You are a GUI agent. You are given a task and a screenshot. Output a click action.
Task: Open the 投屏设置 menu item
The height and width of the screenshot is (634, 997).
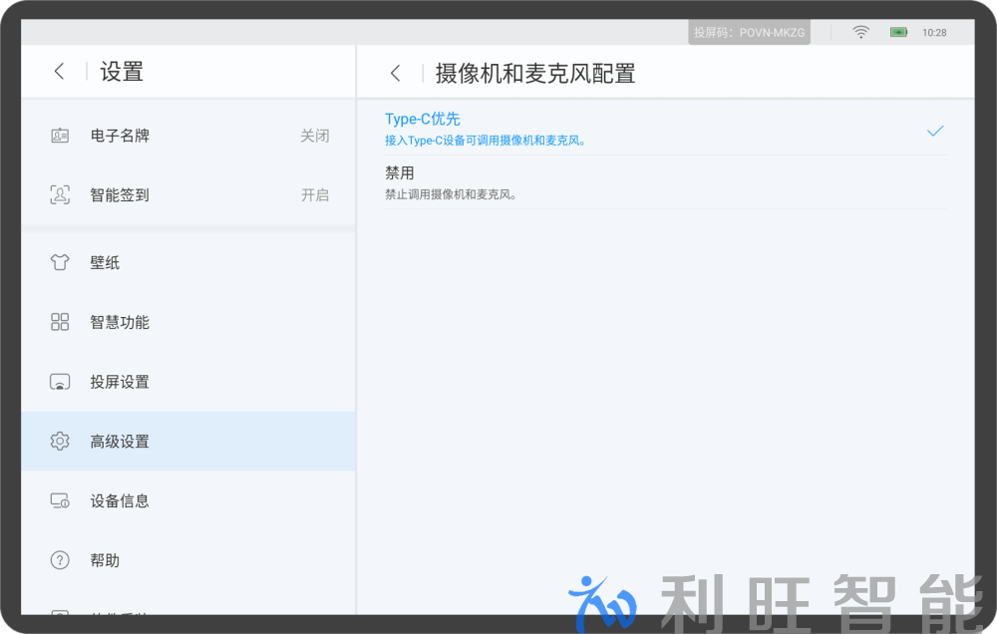(188, 382)
